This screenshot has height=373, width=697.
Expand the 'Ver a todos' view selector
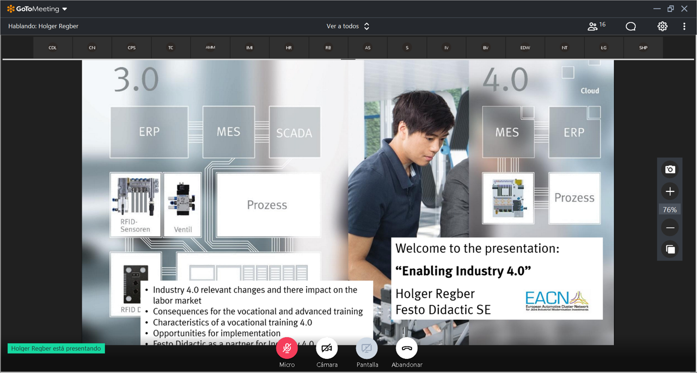click(348, 26)
